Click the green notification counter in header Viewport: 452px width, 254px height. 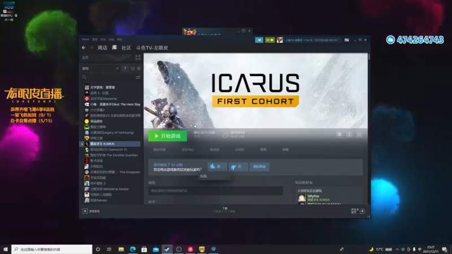pyautogui.click(x=270, y=40)
